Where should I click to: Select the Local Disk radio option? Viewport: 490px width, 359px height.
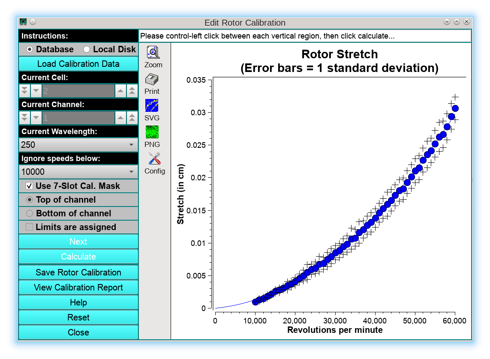point(86,49)
